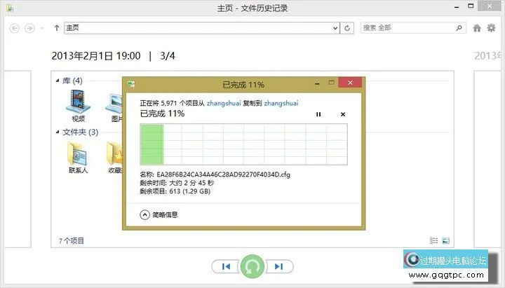Pause the copy operation

(318, 114)
